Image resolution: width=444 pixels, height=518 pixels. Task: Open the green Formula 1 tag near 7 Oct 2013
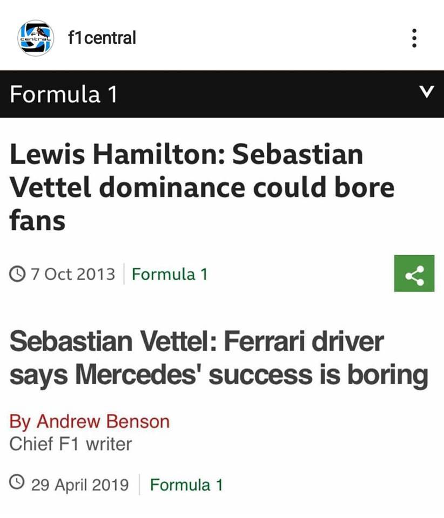170,274
